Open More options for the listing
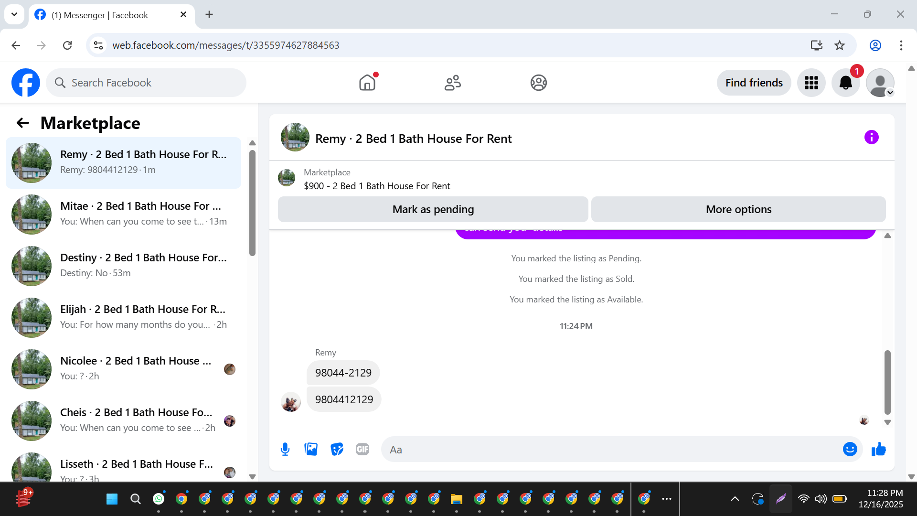 738,209
